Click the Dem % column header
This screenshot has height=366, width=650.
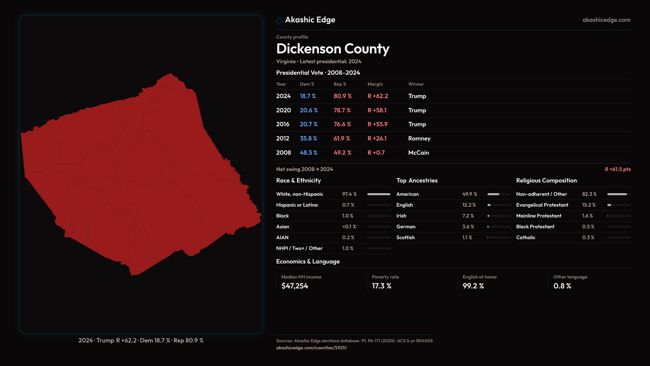[307, 84]
